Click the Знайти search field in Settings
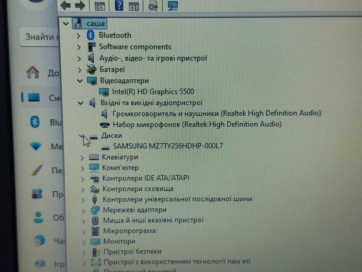 coord(40,37)
